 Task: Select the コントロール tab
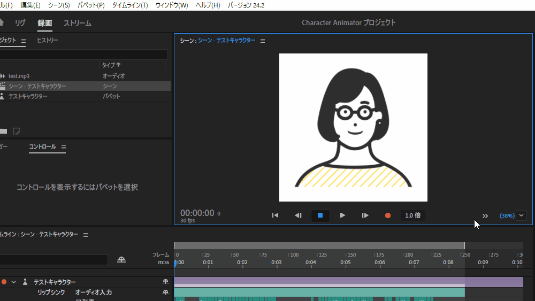point(42,146)
